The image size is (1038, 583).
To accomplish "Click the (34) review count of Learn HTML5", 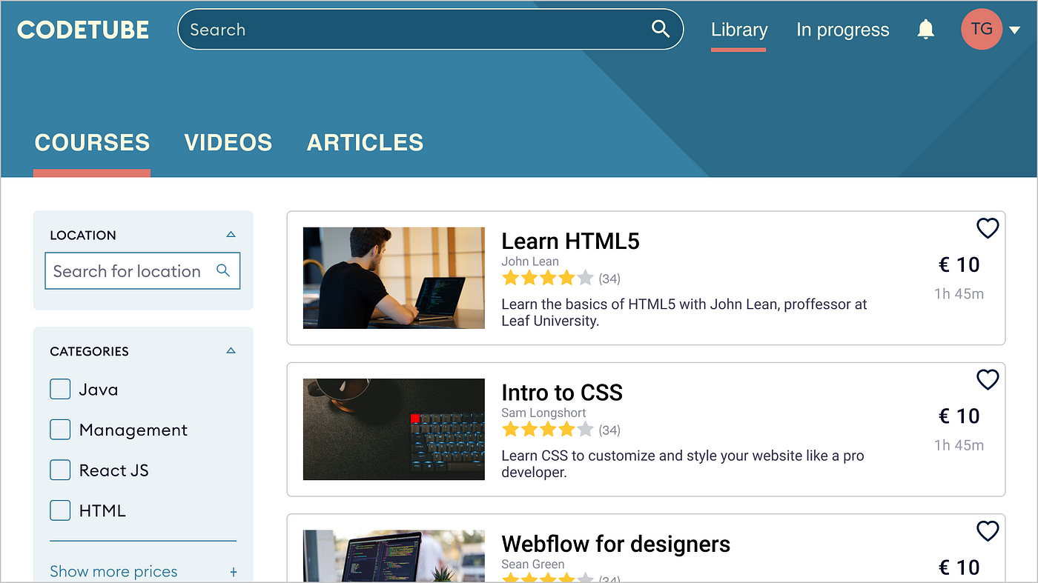I will click(609, 279).
